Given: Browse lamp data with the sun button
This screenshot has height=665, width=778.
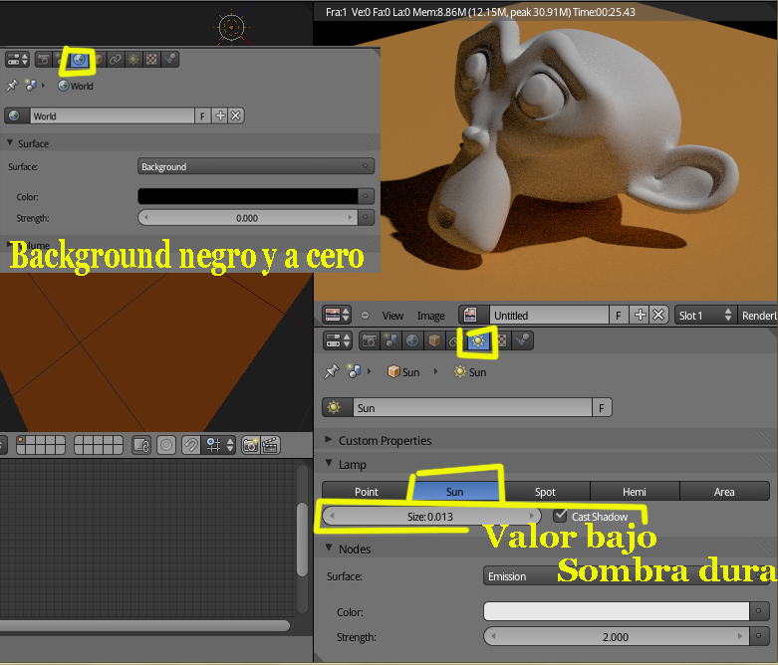Looking at the screenshot, I should [338, 407].
